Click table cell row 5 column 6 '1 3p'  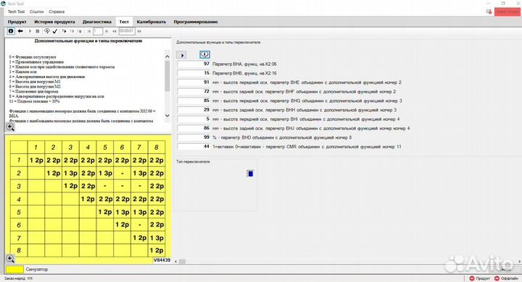pyautogui.click(x=123, y=213)
